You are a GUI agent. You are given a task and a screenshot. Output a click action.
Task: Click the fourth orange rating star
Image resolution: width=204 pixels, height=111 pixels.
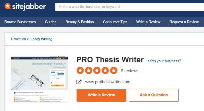(x=105, y=71)
